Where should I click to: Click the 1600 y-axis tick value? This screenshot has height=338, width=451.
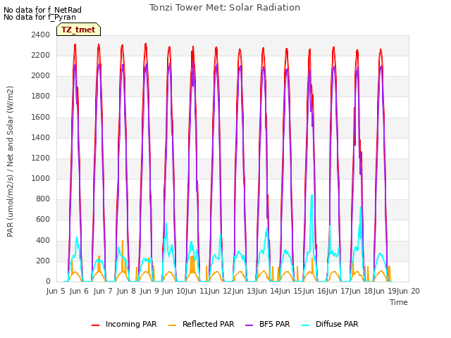[x=41, y=117]
